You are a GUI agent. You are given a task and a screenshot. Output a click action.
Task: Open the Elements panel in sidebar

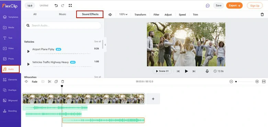coord(10,80)
